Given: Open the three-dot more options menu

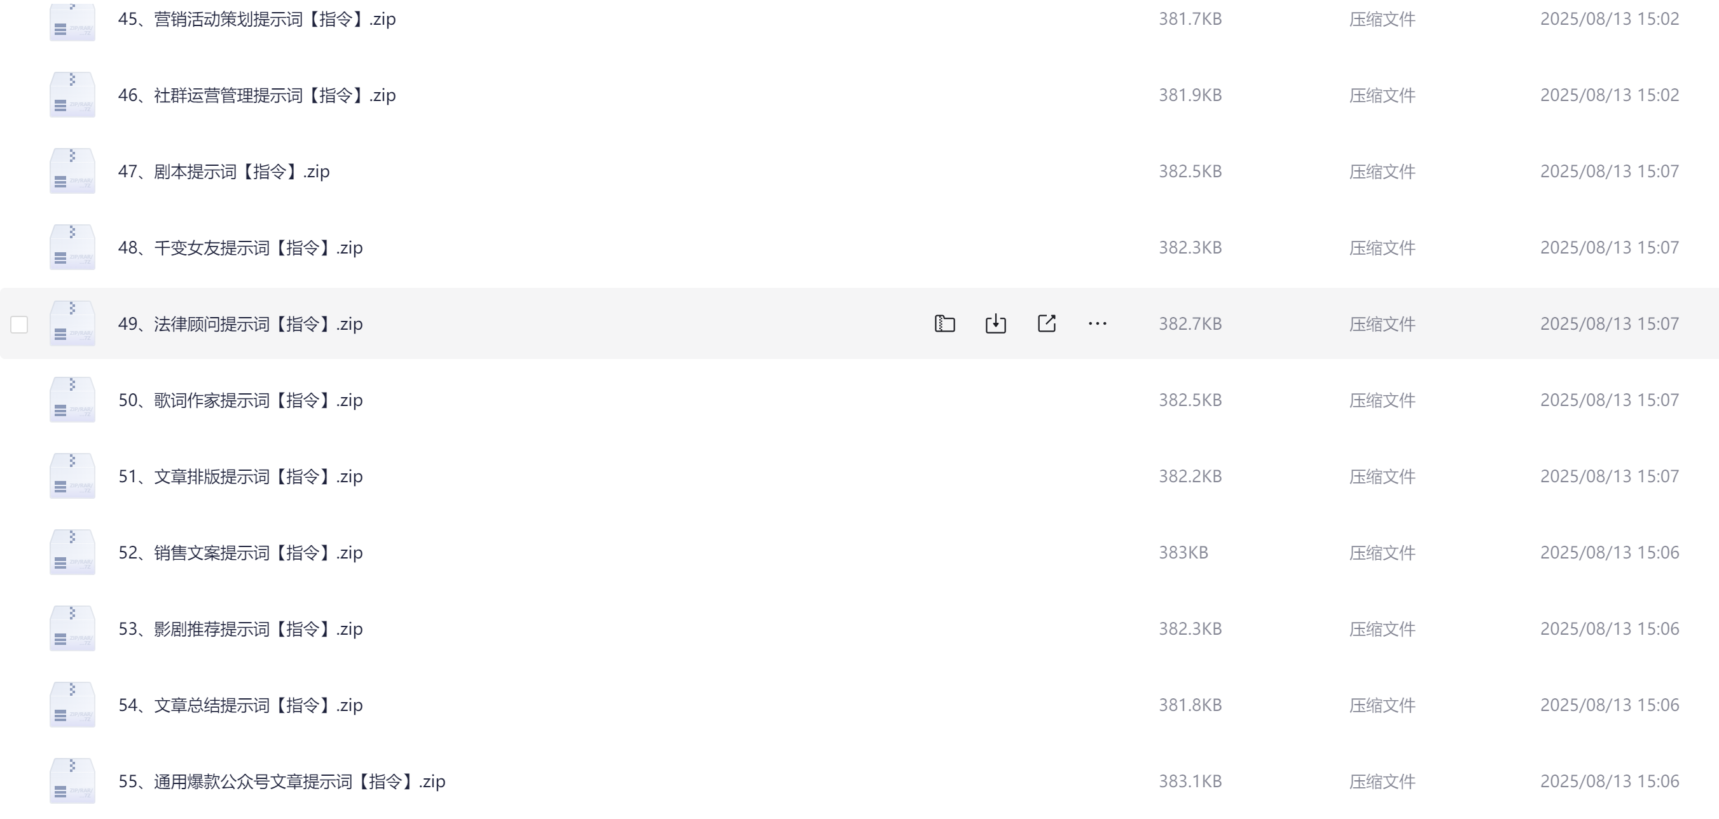Looking at the screenshot, I should tap(1097, 323).
